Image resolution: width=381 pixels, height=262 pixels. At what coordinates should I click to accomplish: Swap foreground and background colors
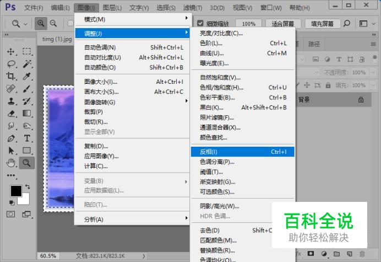(x=28, y=187)
